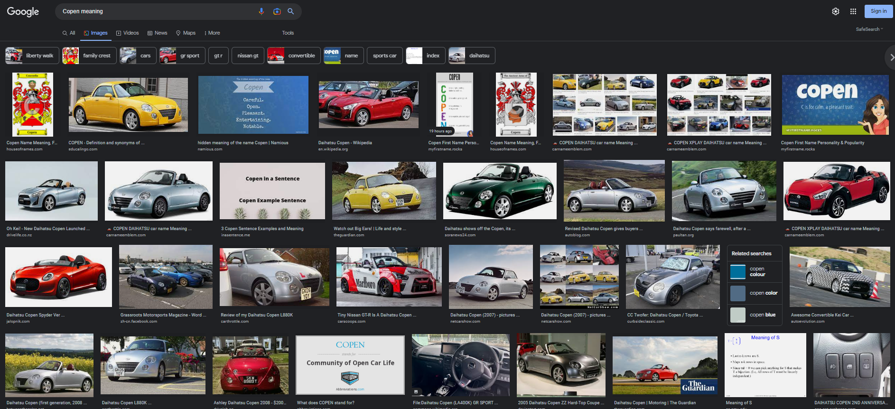The height and width of the screenshot is (409, 895).
Task: Click the voice search microphone icon
Action: coord(261,11)
